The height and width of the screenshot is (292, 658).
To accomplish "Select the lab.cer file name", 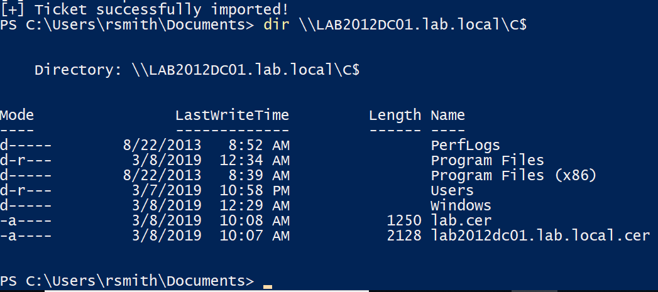I will (461, 220).
